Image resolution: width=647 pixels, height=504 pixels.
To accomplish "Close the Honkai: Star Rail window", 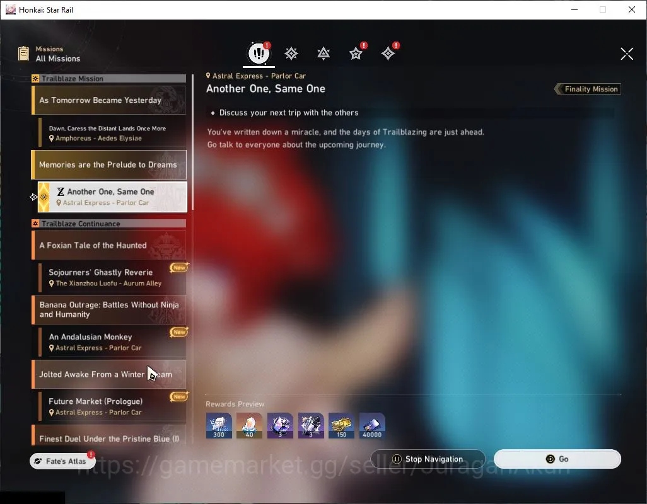I will pyautogui.click(x=632, y=9).
